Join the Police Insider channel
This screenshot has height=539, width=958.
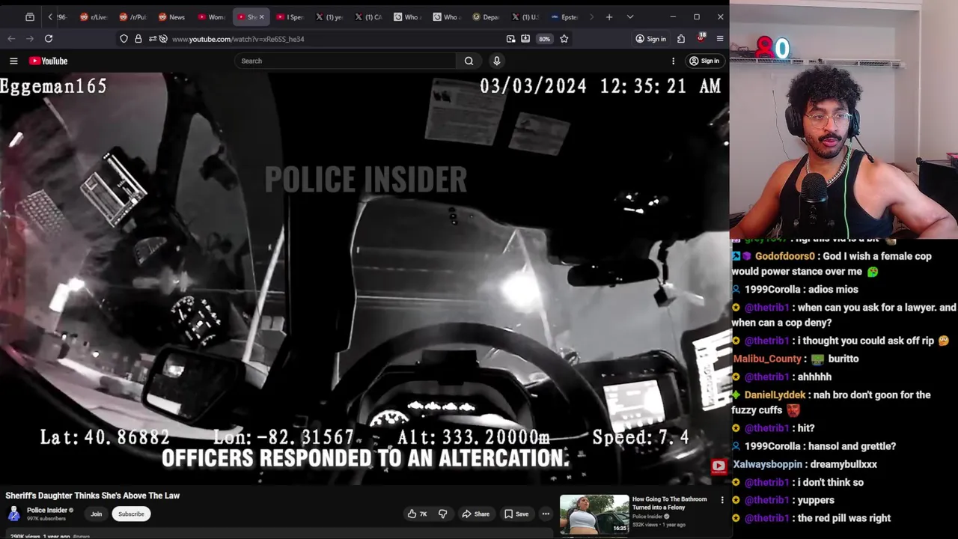click(x=96, y=514)
